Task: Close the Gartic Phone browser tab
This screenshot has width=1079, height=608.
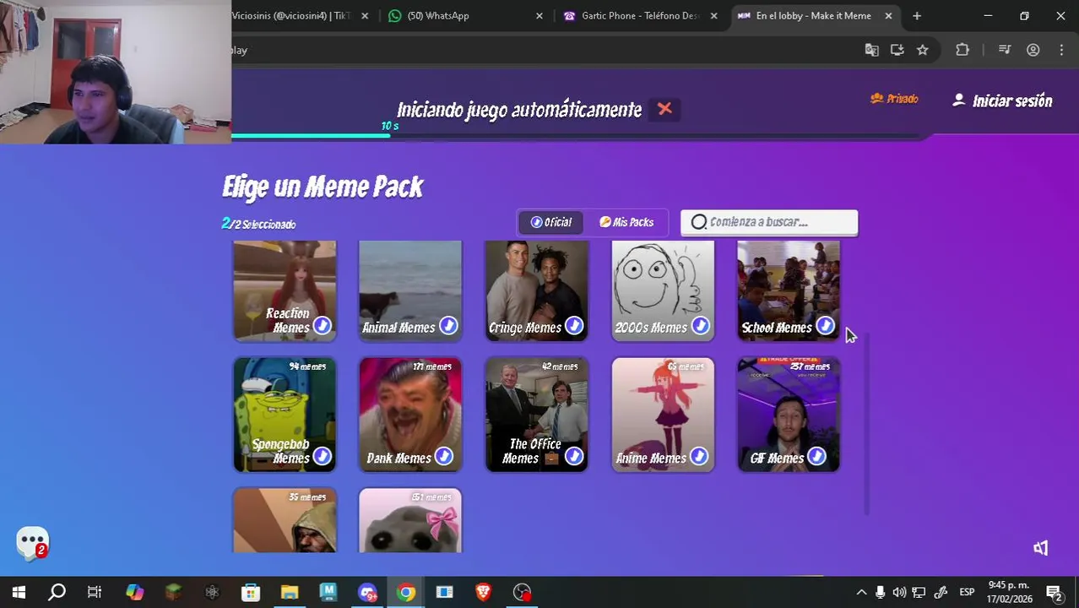Action: coord(713,15)
